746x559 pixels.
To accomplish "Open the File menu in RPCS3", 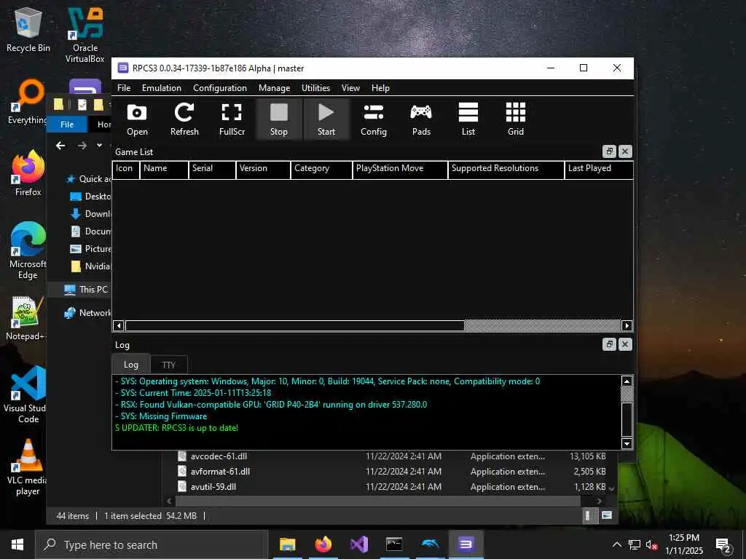I will pyautogui.click(x=124, y=88).
